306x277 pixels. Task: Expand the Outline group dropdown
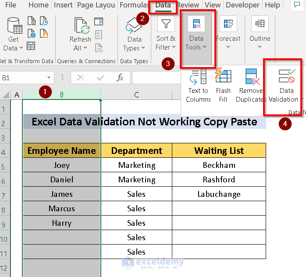point(260,47)
